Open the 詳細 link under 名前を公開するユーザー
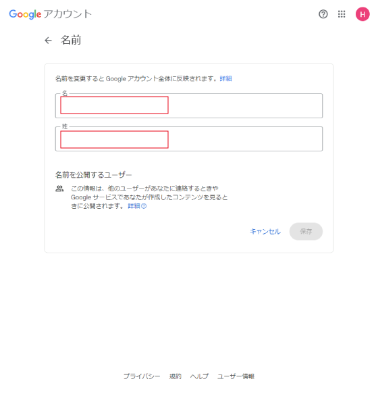 (134, 206)
